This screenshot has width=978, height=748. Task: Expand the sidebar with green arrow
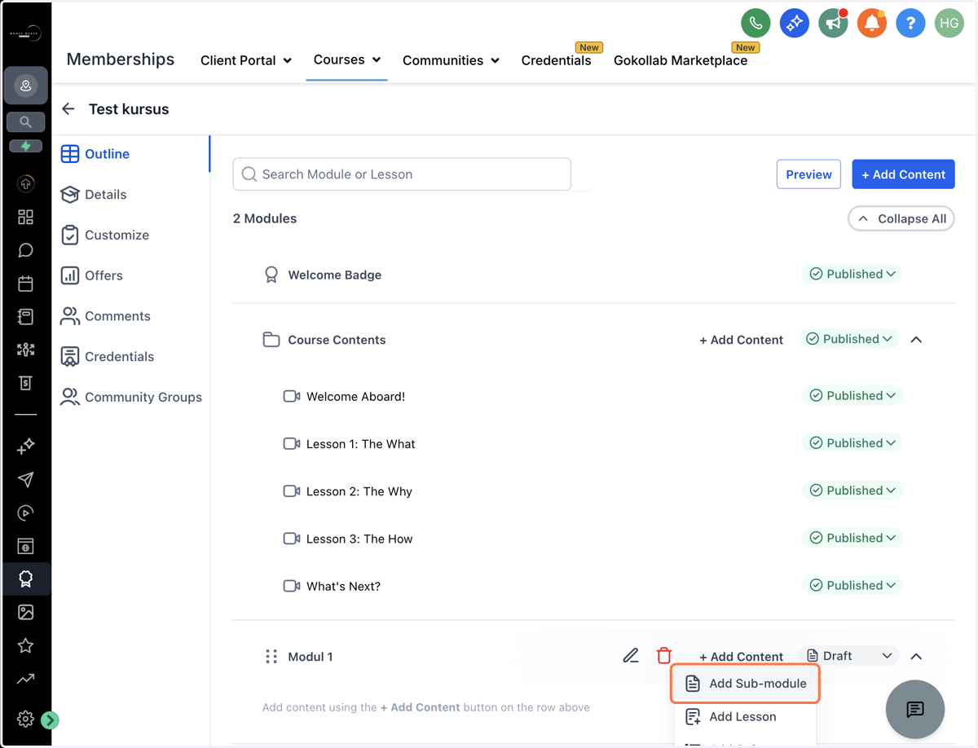coord(50,719)
